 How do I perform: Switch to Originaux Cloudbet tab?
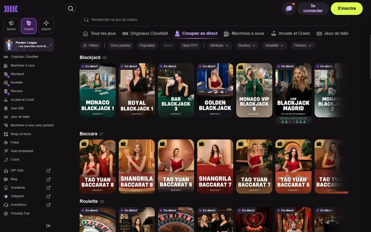point(145,33)
